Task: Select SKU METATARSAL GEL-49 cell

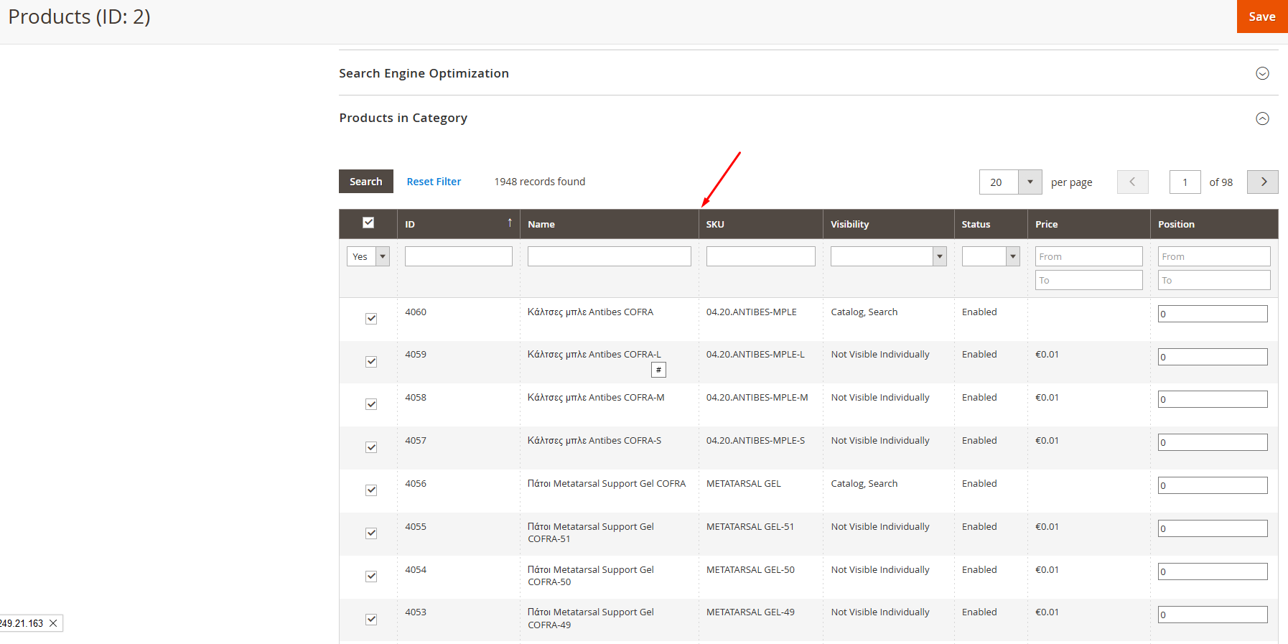Action: (750, 612)
